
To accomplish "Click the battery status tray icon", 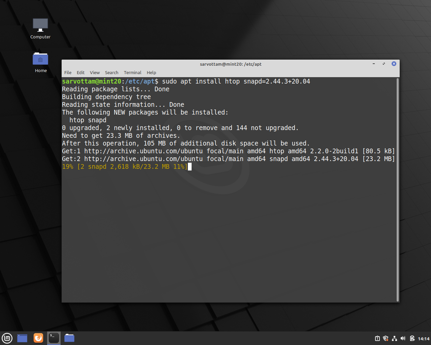I will (x=412, y=338).
